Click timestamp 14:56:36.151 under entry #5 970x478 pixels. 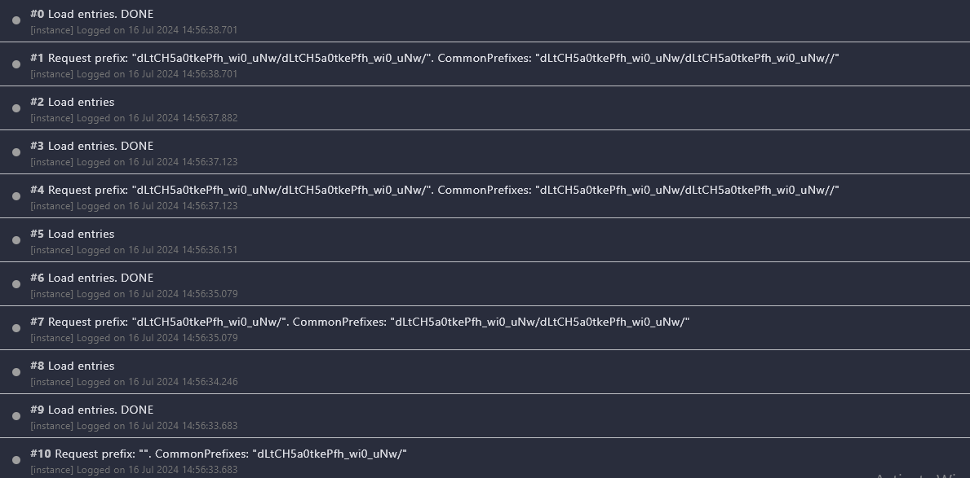[209, 250]
